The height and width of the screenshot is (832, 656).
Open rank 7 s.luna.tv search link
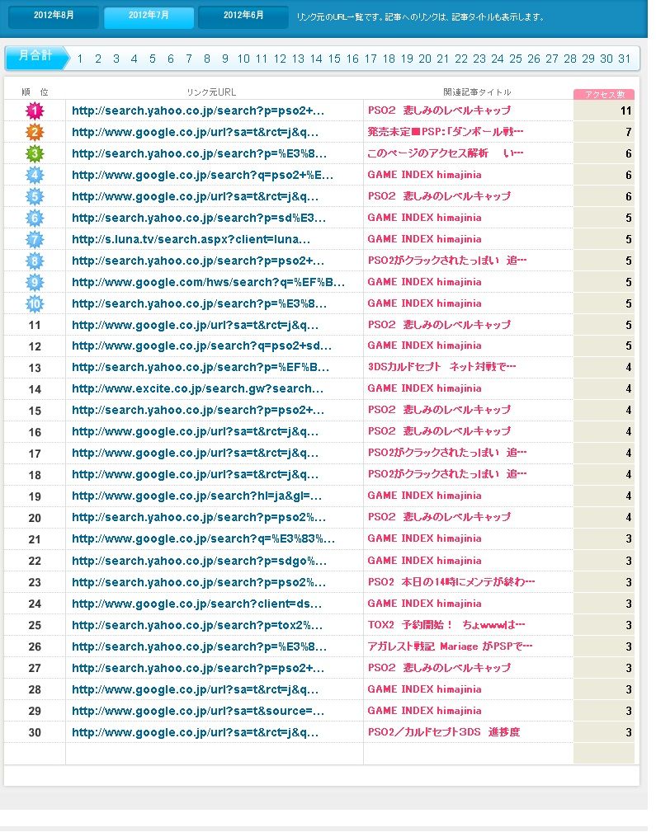pyautogui.click(x=191, y=239)
